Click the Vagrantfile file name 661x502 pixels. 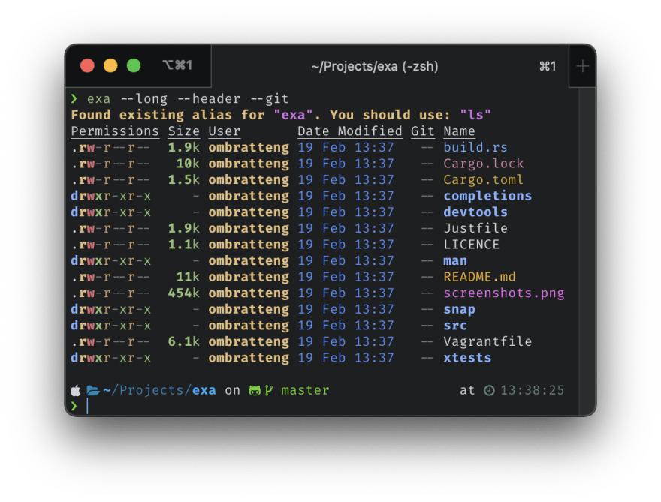tap(487, 342)
